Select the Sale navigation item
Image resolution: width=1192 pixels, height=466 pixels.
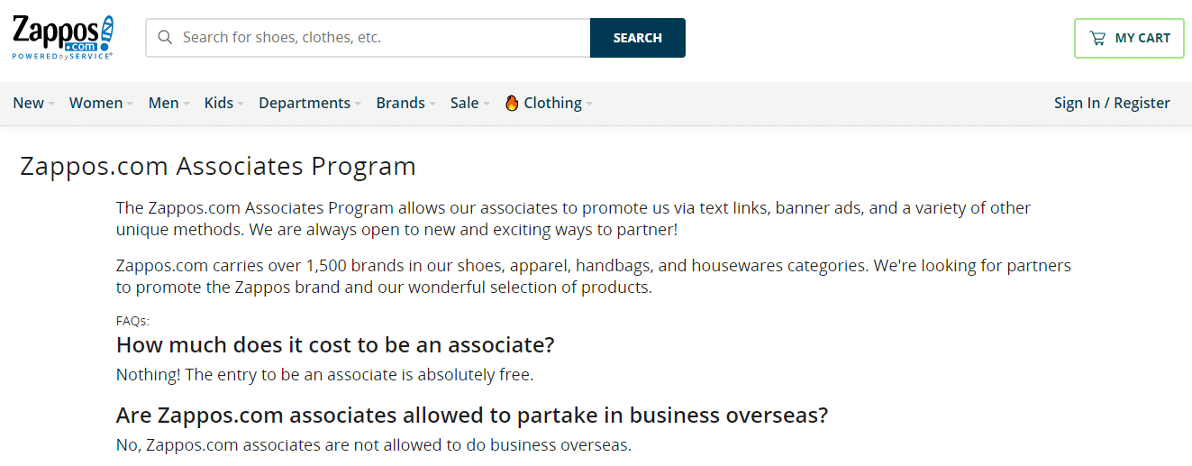(x=464, y=103)
